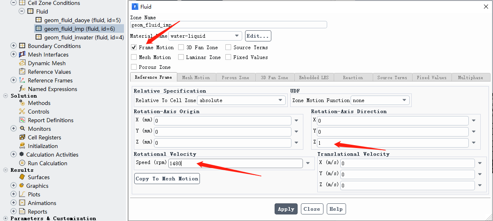Click the Copy To Mesh Motion button
The height and width of the screenshot is (221, 493).
point(167,179)
